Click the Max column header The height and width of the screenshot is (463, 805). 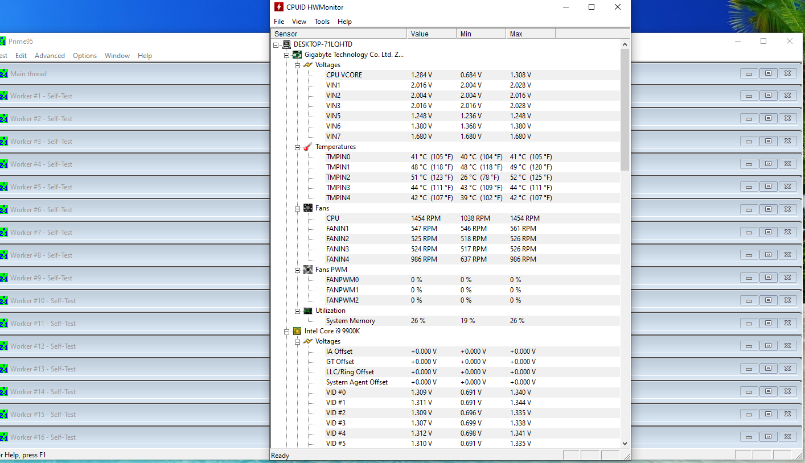[x=531, y=34]
